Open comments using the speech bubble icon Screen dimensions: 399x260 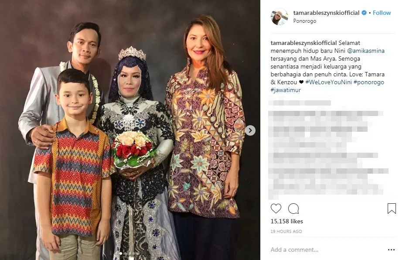pyautogui.click(x=293, y=209)
